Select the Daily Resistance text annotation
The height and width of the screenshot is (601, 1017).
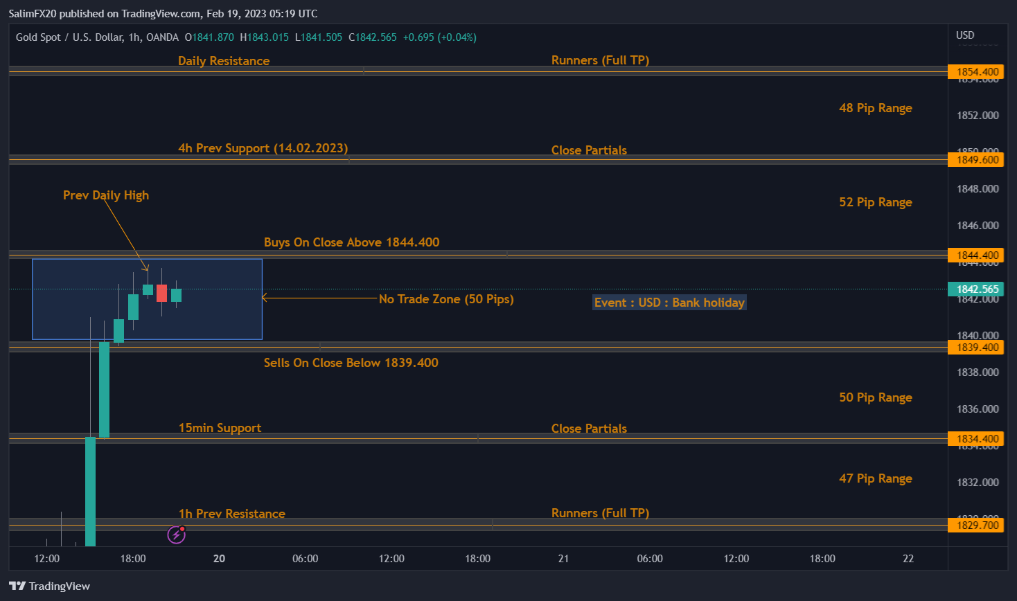(x=223, y=60)
